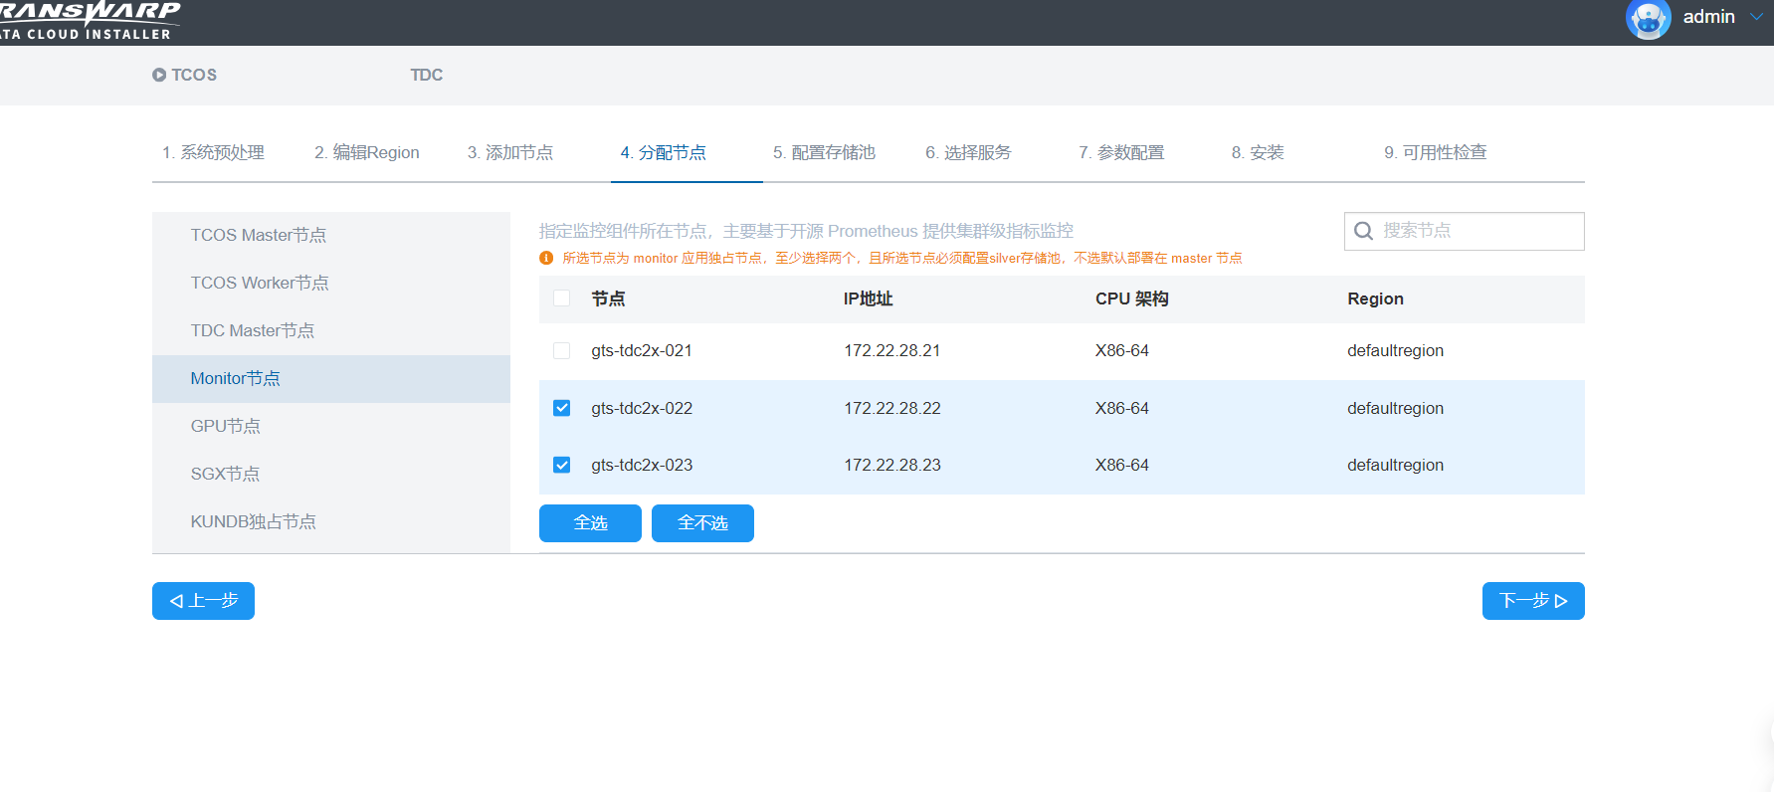Go to step 6 选择服务
Screen dimensions: 1774x792
click(968, 152)
